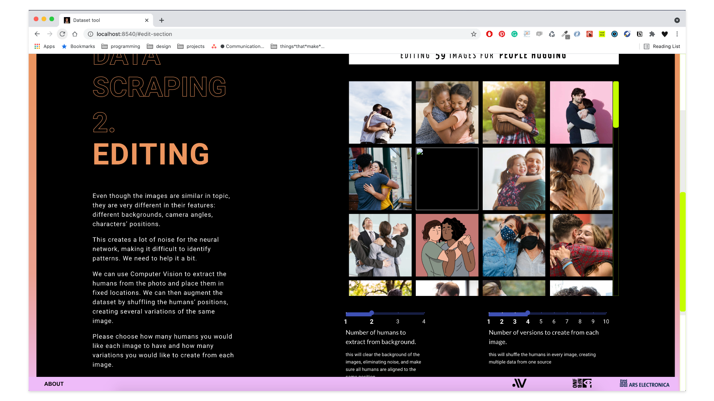Open the Grammarly extension
This screenshot has height=401, width=714.
[514, 34]
